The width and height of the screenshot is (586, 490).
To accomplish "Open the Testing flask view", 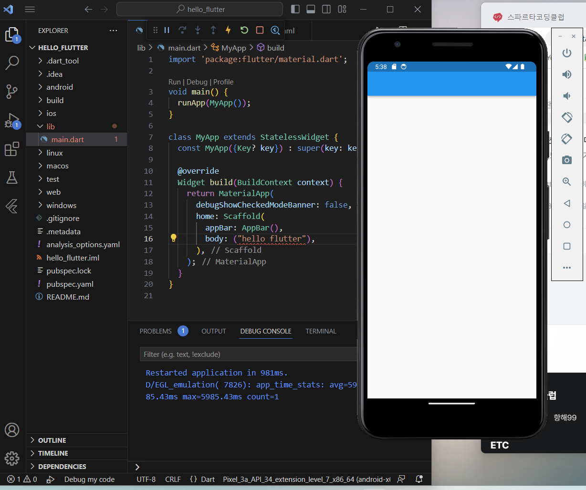I will point(12,177).
